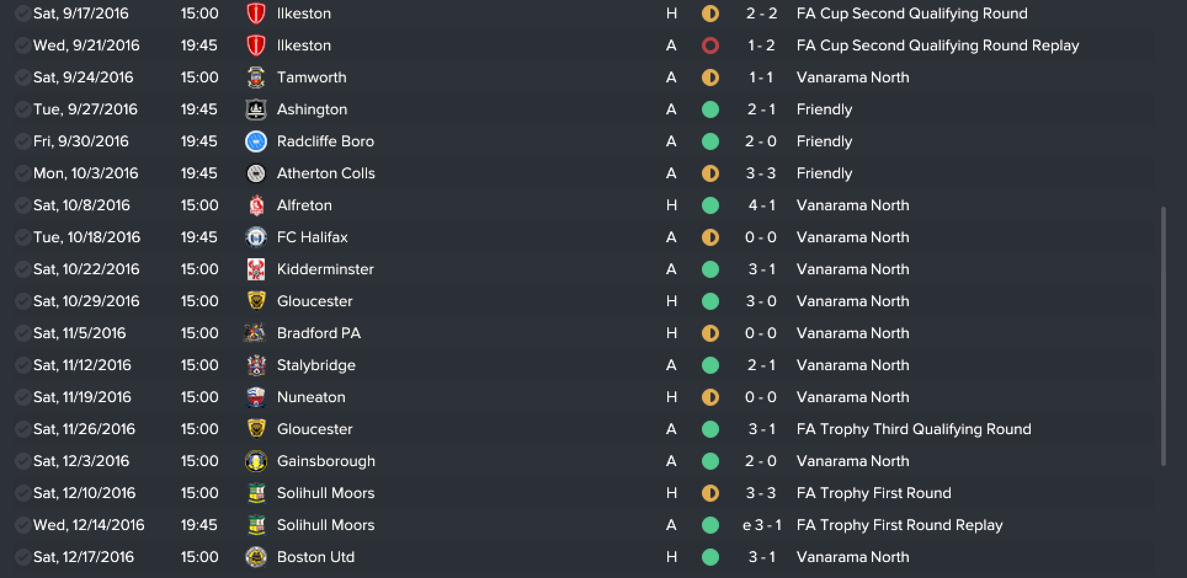Open Vanarama North link on Stalybridge row
The width and height of the screenshot is (1187, 578).
[853, 365]
